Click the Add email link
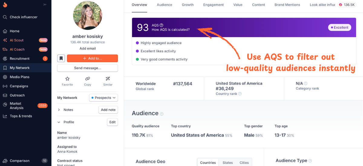Viewport: 363px width, 166px height. pos(87,48)
